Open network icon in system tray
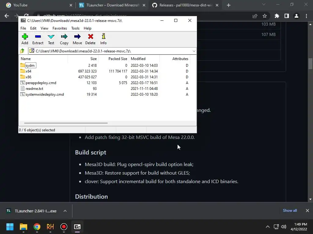Screen dimensions: 313x234 tap(276, 227)
